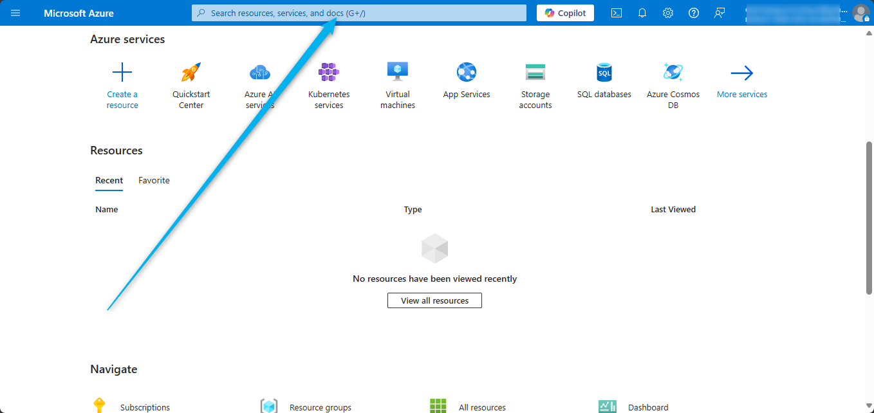Open portal Settings gear

click(668, 13)
